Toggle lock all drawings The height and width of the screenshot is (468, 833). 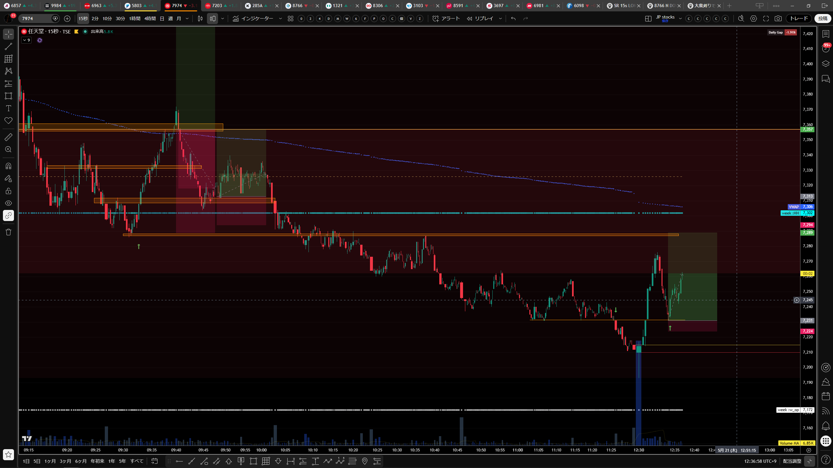[x=8, y=191]
